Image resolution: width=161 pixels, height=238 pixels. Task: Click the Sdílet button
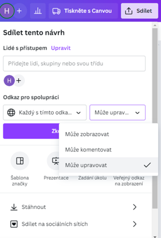click(x=139, y=11)
